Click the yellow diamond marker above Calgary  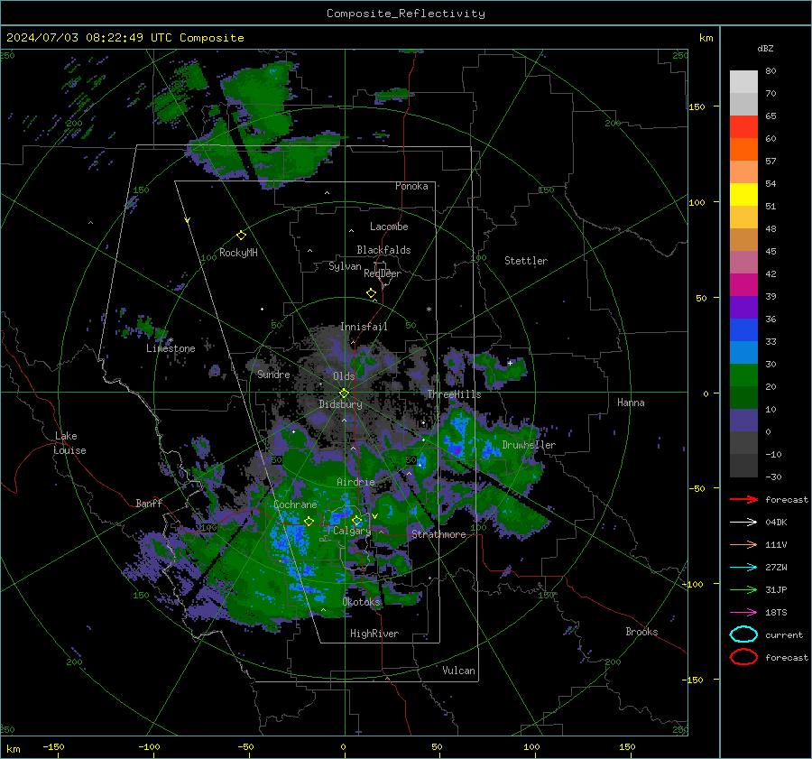coord(356,521)
